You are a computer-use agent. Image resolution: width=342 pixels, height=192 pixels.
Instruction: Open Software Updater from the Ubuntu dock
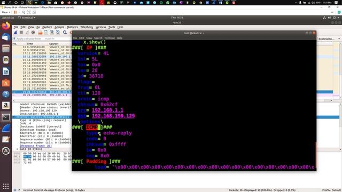point(6,151)
